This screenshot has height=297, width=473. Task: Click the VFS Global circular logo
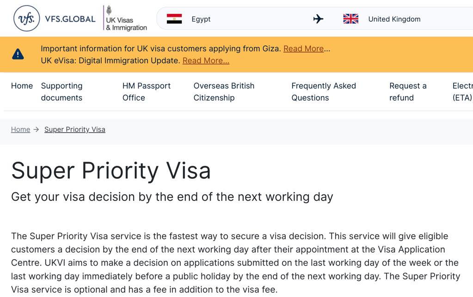(x=26, y=18)
